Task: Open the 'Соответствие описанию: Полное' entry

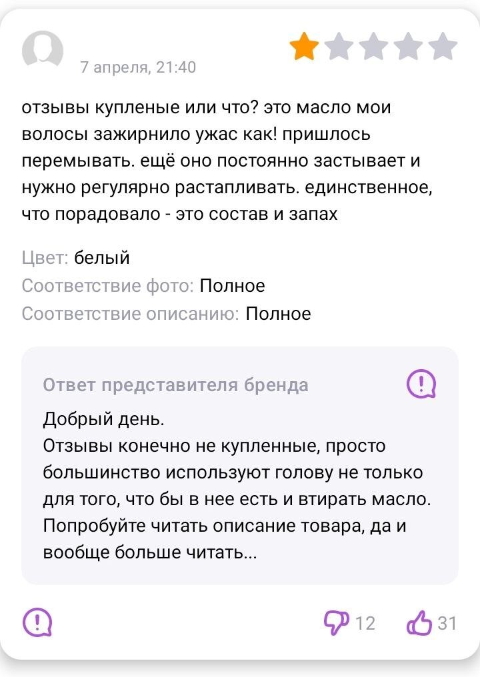Action: [167, 313]
